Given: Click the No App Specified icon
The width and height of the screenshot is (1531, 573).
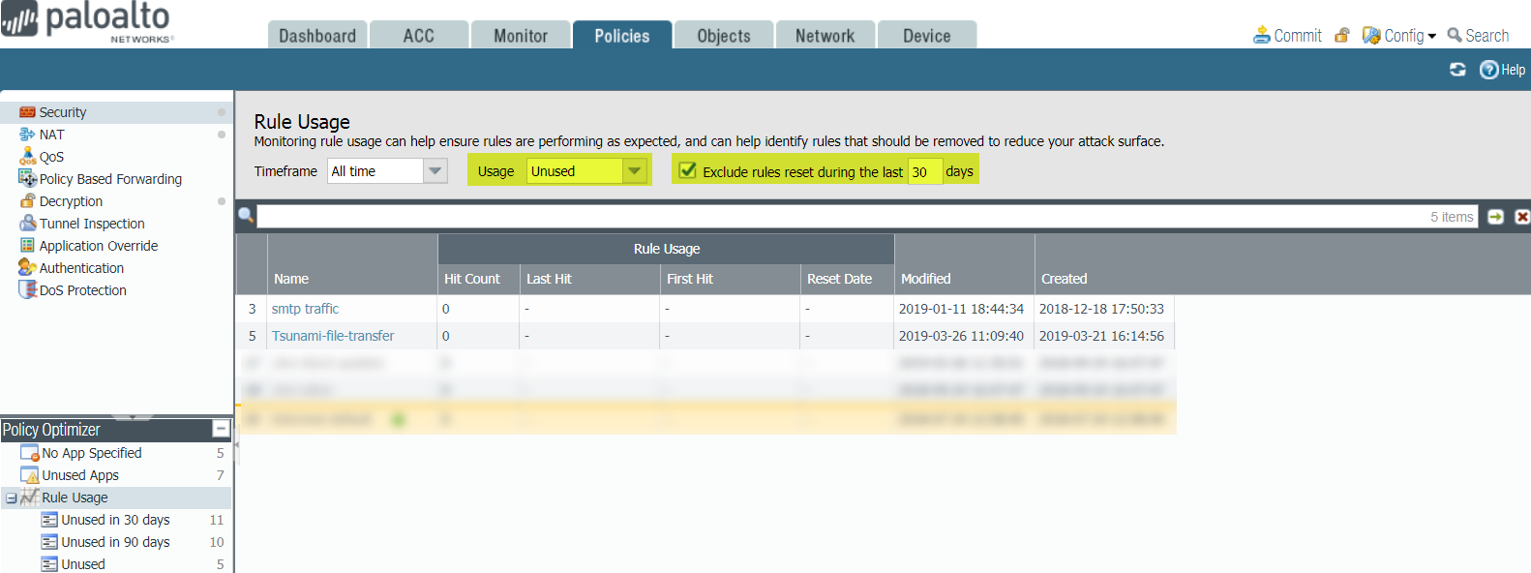Looking at the screenshot, I should pyautogui.click(x=30, y=453).
